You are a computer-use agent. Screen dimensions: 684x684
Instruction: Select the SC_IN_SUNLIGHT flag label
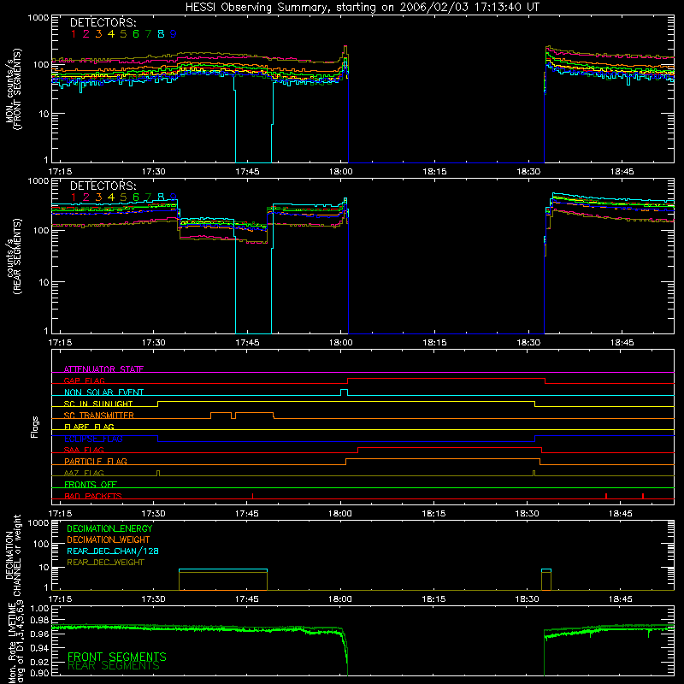98,404
